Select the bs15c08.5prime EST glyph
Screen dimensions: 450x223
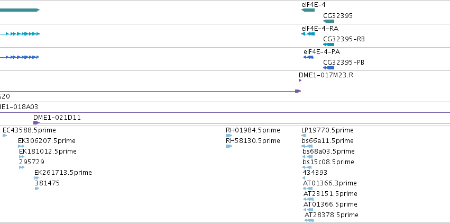point(307,167)
